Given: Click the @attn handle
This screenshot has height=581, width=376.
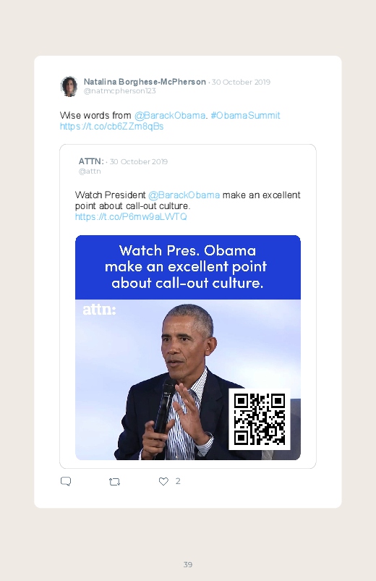Looking at the screenshot, I should [90, 171].
